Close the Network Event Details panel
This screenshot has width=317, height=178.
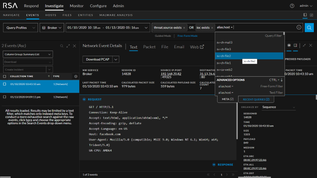click(x=311, y=45)
